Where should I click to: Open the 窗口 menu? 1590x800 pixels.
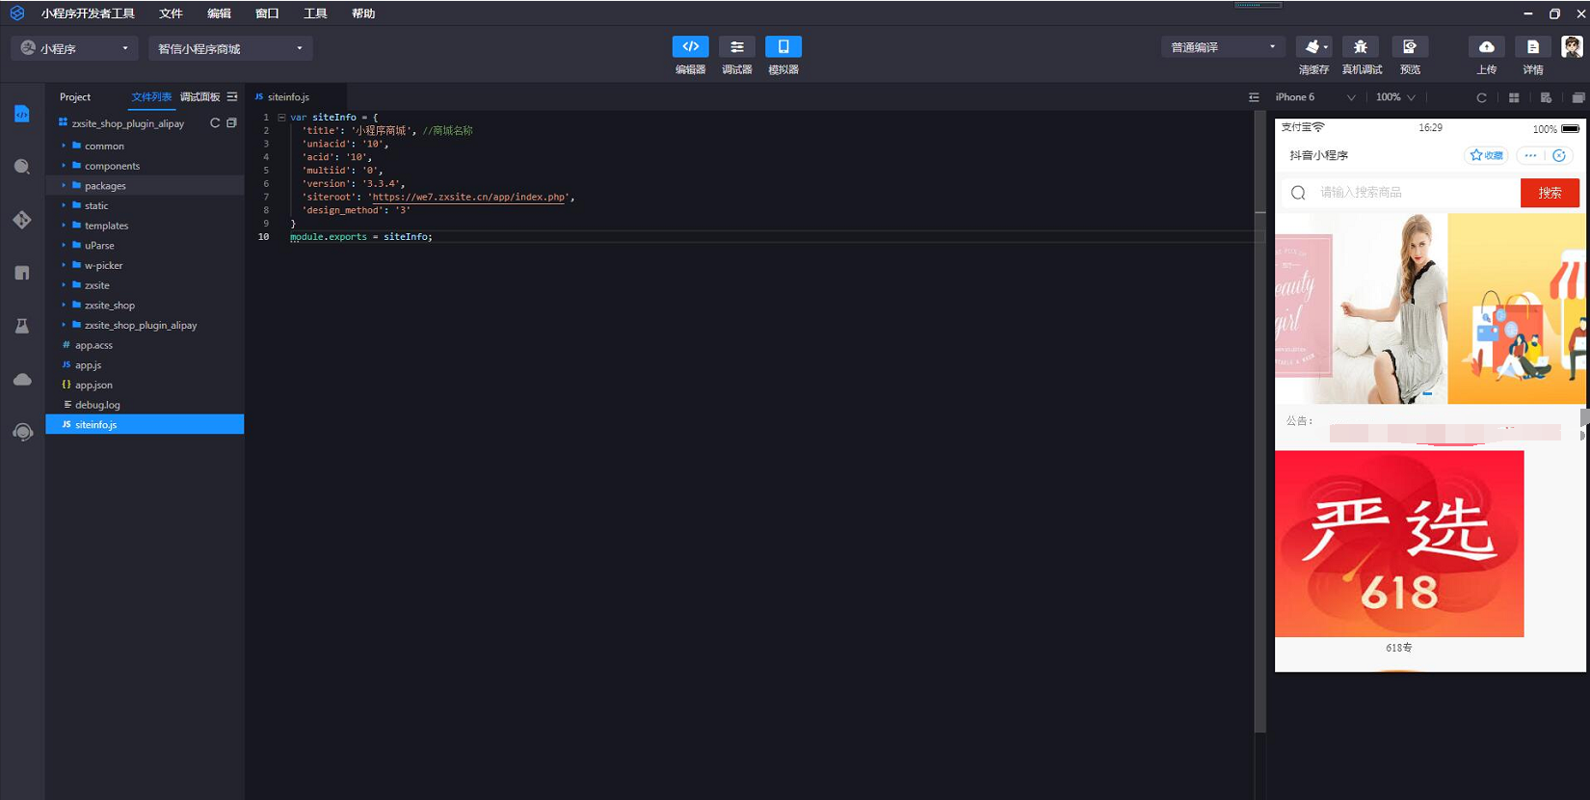tap(267, 13)
